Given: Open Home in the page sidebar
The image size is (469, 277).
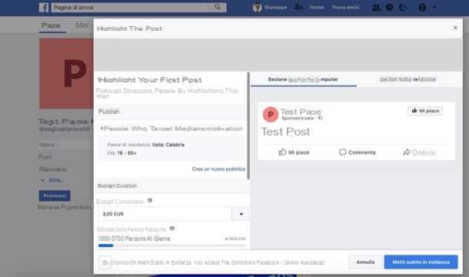Looking at the screenshot, I should (x=47, y=145).
